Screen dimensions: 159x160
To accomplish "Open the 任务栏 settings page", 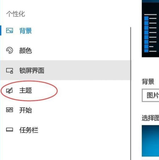I will coord(65,130).
